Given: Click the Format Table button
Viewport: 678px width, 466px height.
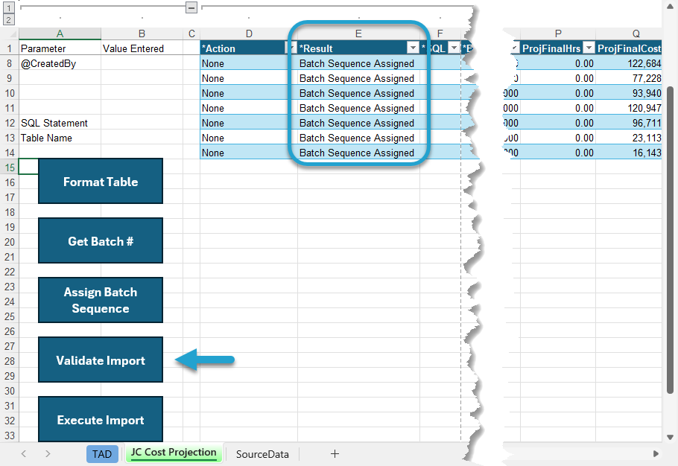Looking at the screenshot, I should 101,182.
